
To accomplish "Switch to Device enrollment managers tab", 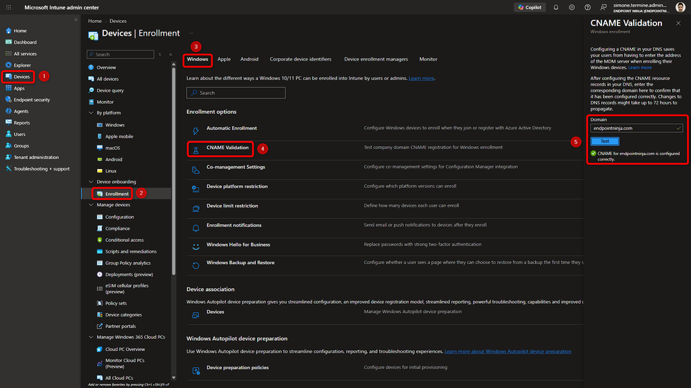I will [376, 59].
